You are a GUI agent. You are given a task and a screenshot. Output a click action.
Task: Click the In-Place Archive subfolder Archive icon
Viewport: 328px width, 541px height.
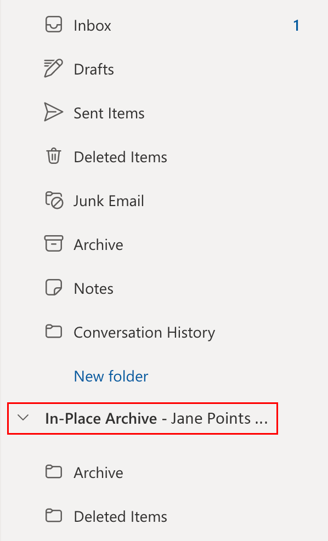click(x=54, y=472)
